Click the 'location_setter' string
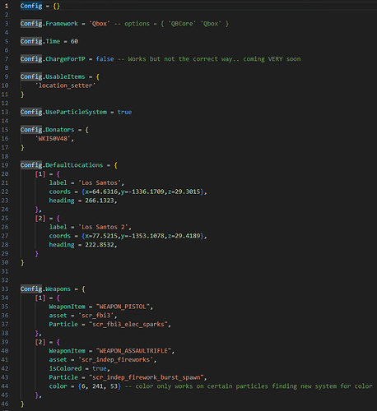The image size is (377, 411). 65,85
